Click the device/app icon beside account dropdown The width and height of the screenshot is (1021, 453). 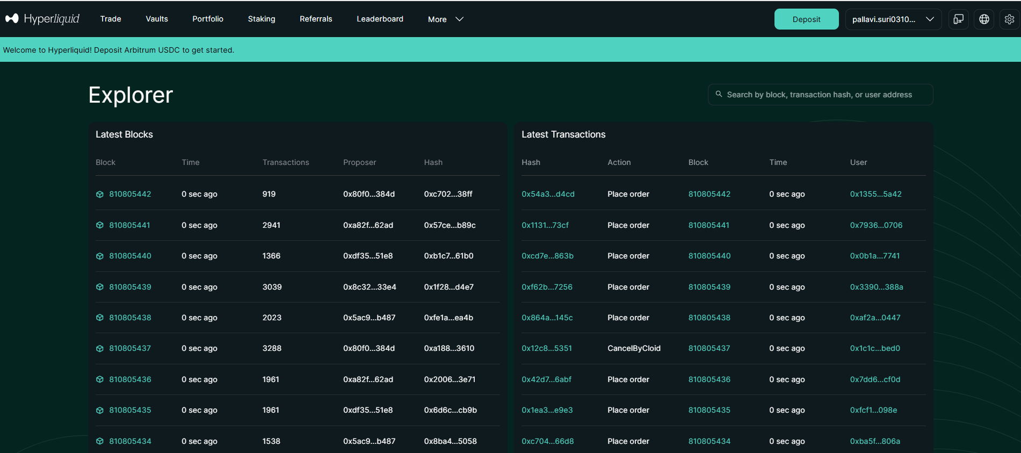(x=959, y=19)
